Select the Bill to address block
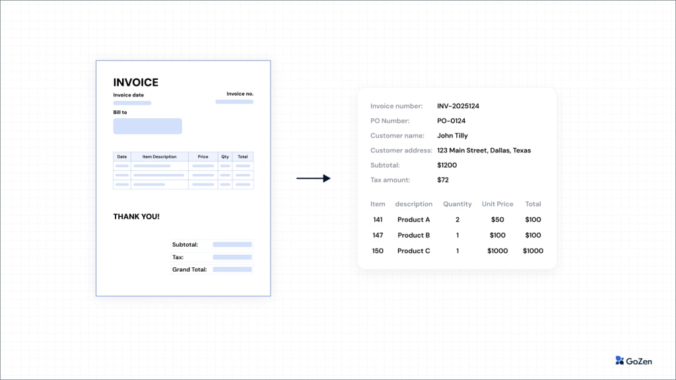676x380 pixels. 148,126
